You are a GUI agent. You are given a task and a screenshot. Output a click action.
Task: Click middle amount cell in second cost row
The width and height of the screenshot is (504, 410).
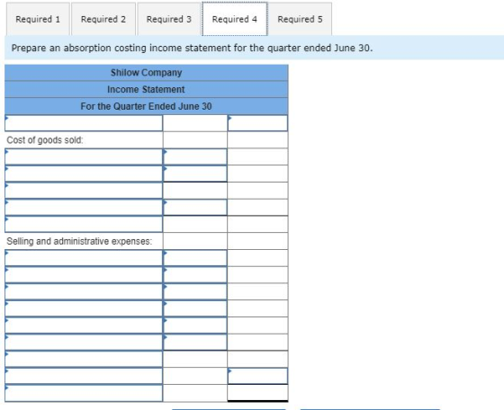tap(194, 174)
